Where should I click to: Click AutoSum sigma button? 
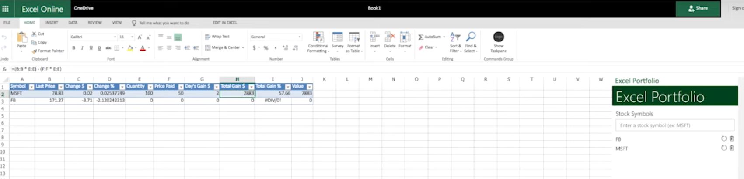tap(431, 37)
